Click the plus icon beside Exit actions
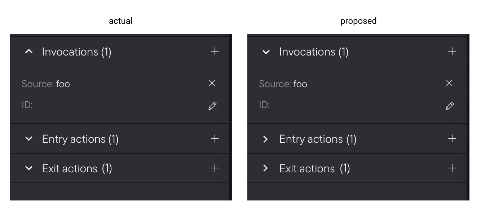481x212 pixels. point(214,168)
